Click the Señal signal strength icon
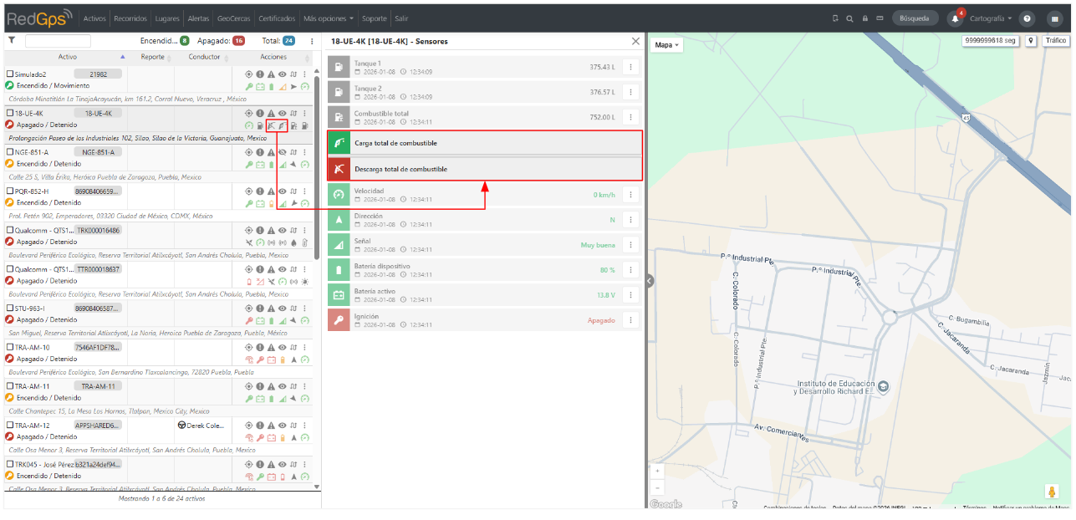1076x520 pixels. 339,245
